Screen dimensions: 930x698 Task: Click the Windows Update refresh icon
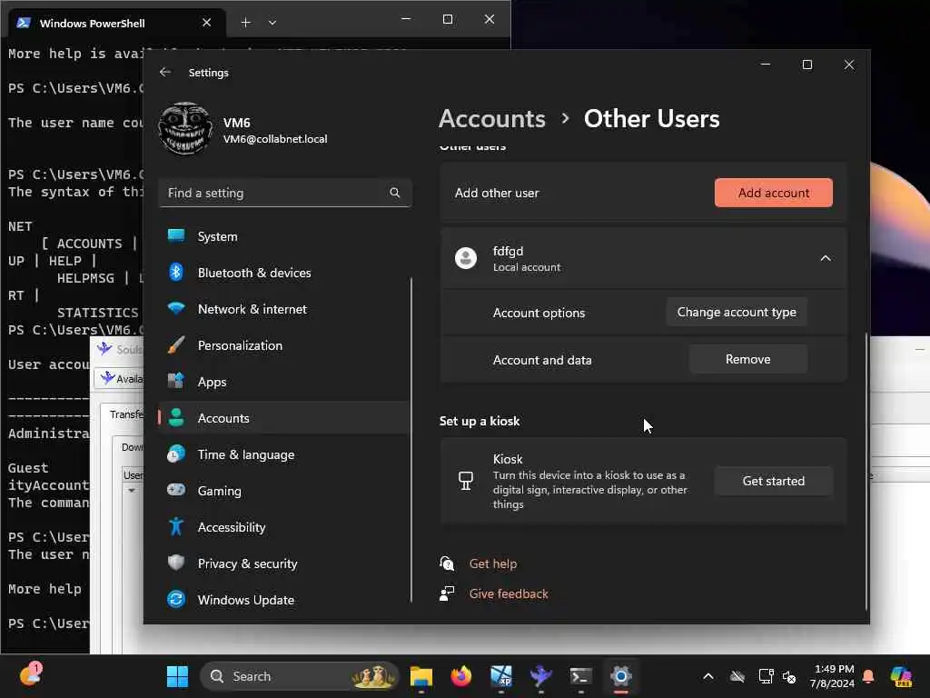click(176, 600)
